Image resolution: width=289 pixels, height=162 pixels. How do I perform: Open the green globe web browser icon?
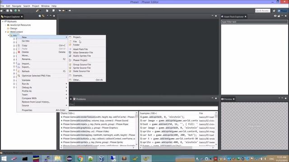[x=16, y=11]
